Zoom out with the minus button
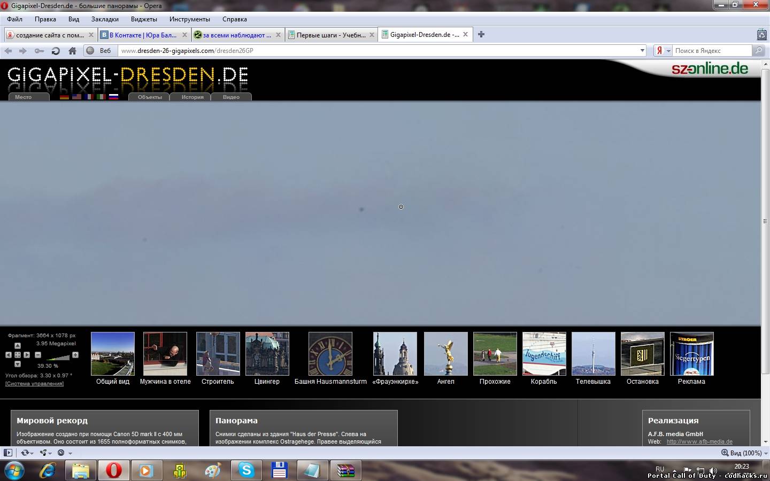Image resolution: width=770 pixels, height=481 pixels. [38, 355]
